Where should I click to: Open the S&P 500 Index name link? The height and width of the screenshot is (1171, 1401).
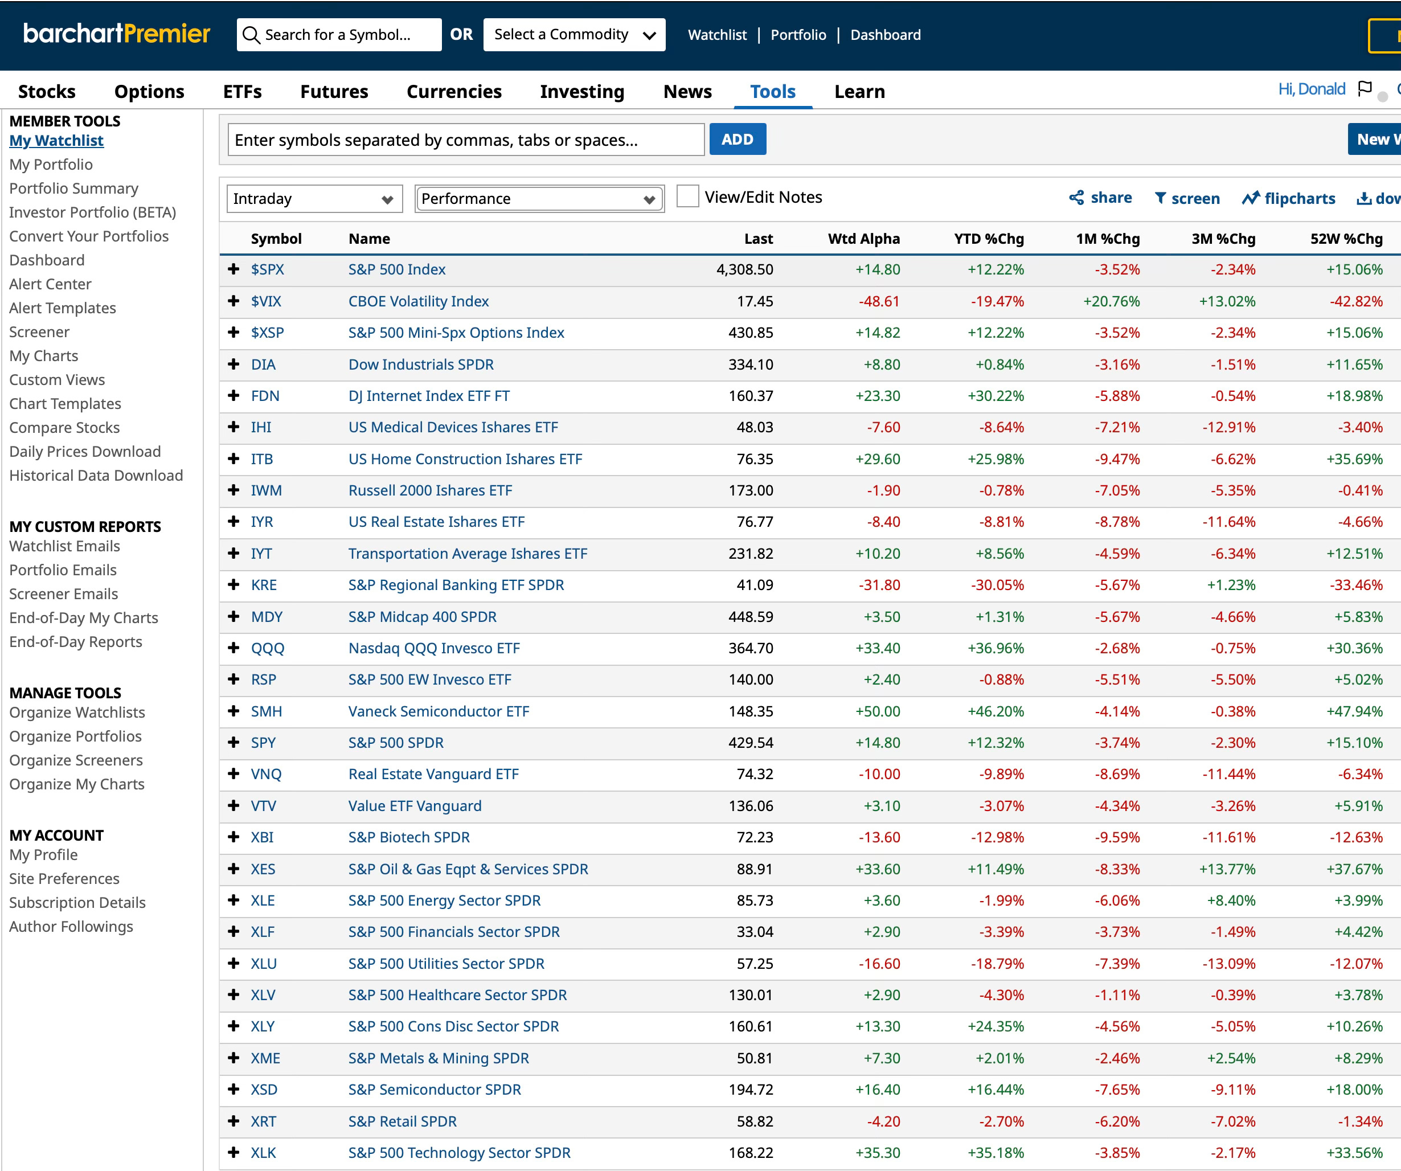(x=397, y=269)
